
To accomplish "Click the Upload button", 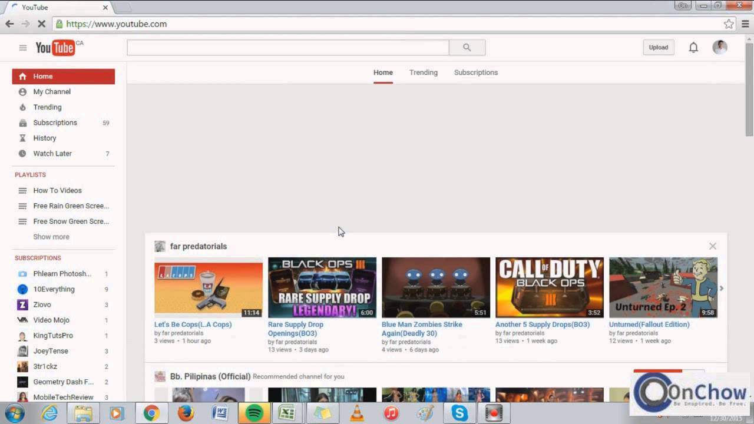I will (659, 48).
